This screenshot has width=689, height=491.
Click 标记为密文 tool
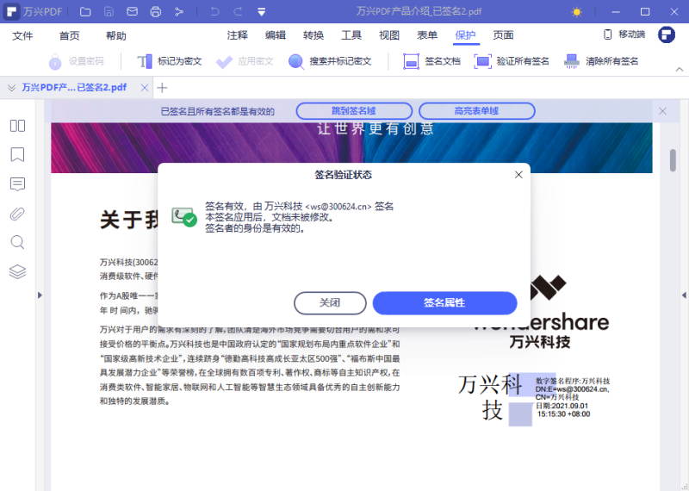170,61
